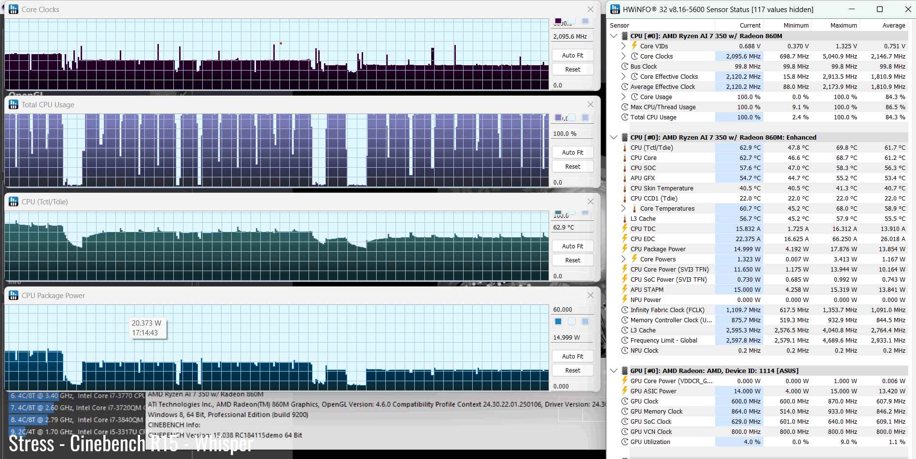The image size is (916, 459).
Task: Click the HWiNFO icon in Total CPU Usage title
Action: (14, 105)
